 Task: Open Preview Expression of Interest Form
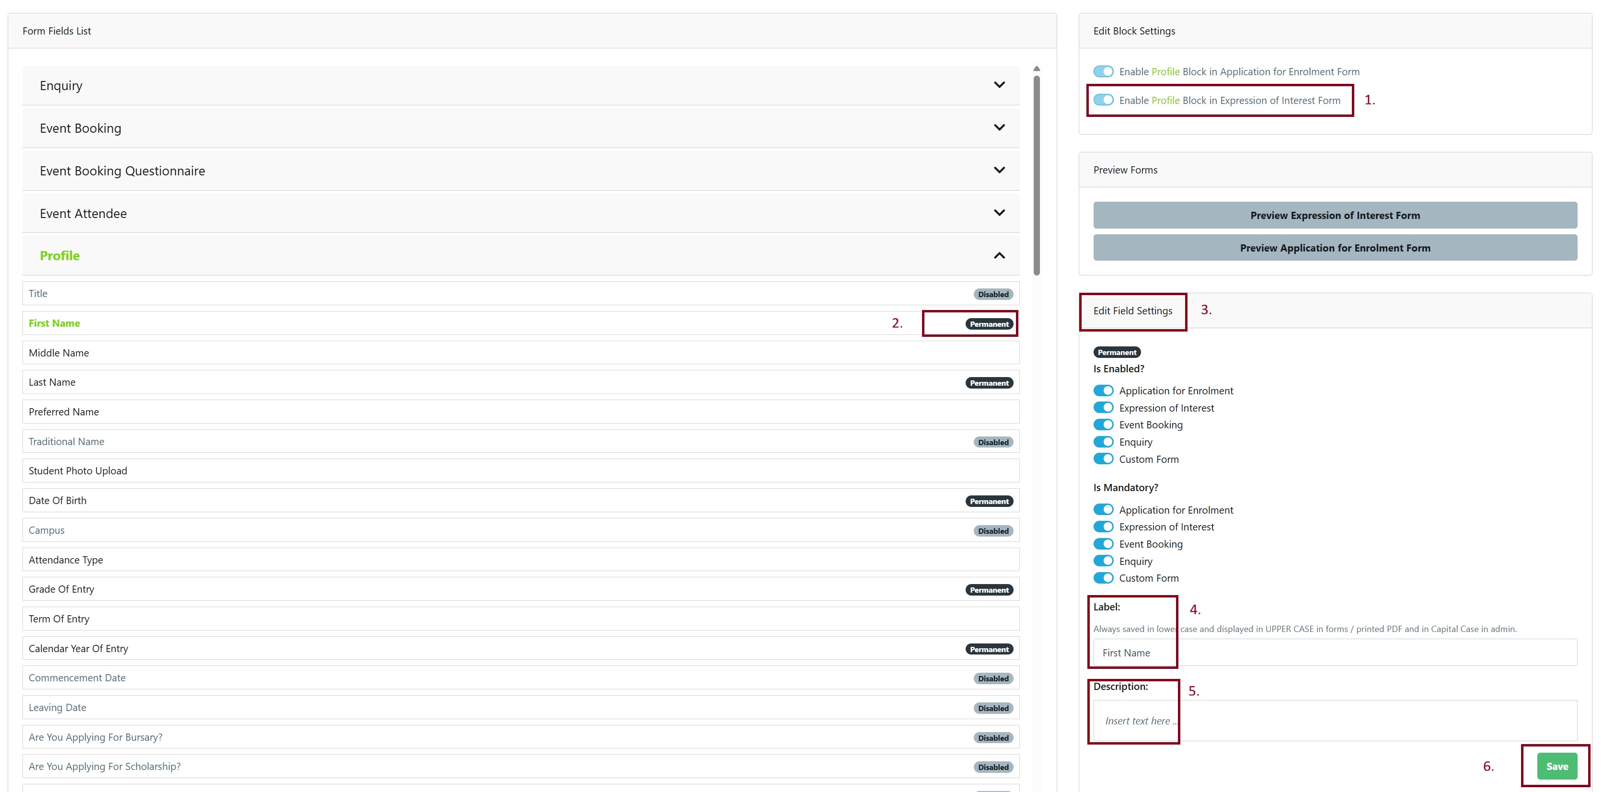pos(1334,215)
